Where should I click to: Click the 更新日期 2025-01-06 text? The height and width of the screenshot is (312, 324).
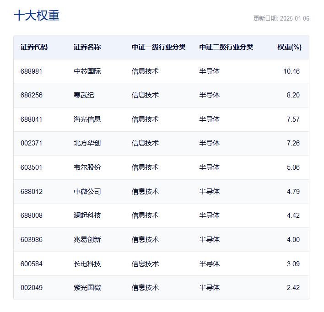coord(281,19)
